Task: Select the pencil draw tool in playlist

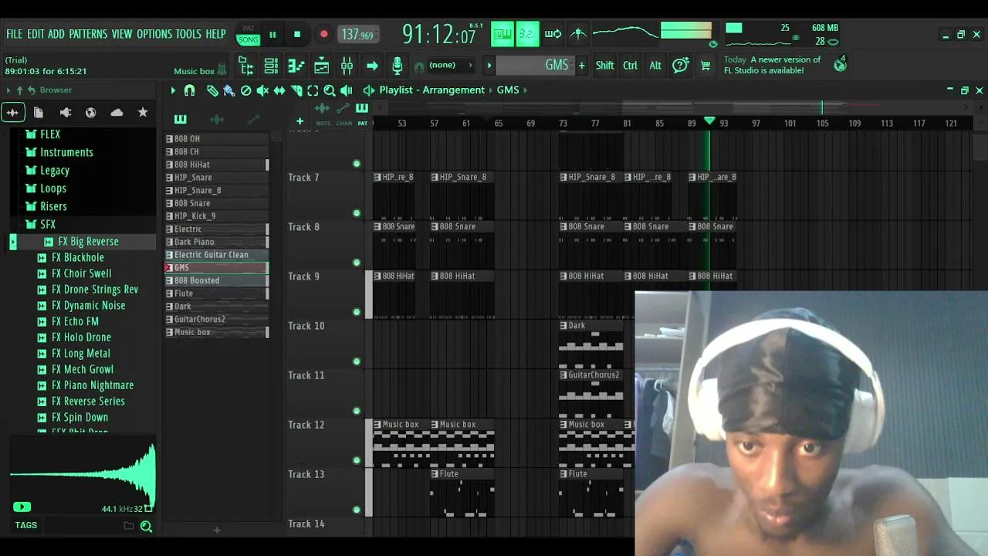Action: (212, 90)
